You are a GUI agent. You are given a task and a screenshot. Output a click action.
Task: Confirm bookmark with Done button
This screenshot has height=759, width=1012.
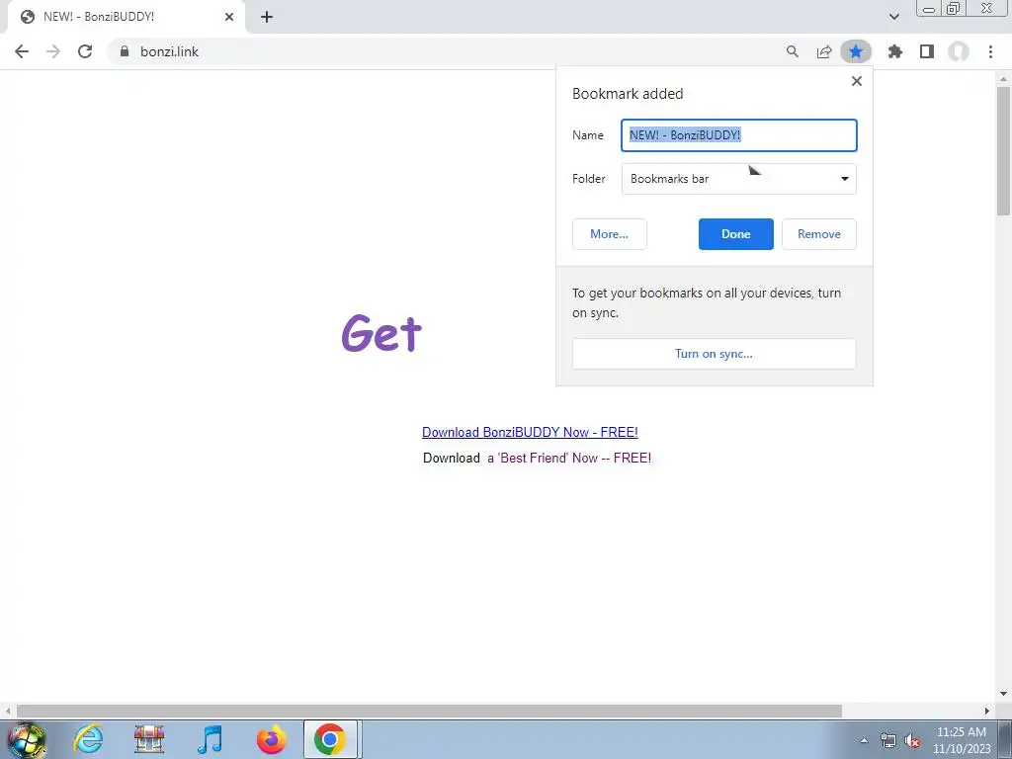(x=735, y=234)
